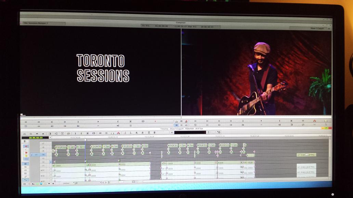Step forward one frame in source monitor
The width and height of the screenshot is (353, 198).
click(x=65, y=122)
